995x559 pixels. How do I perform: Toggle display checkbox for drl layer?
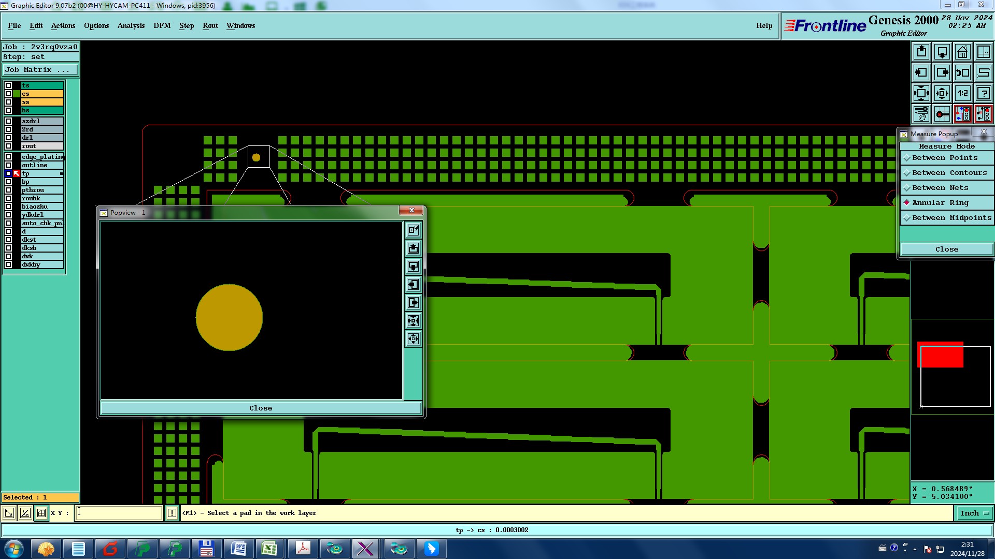(8, 138)
